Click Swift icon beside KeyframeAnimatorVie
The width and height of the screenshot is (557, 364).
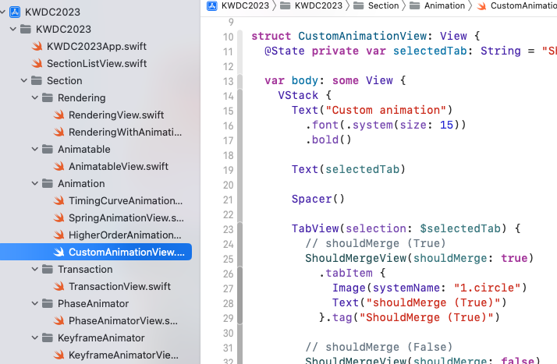pos(59,355)
